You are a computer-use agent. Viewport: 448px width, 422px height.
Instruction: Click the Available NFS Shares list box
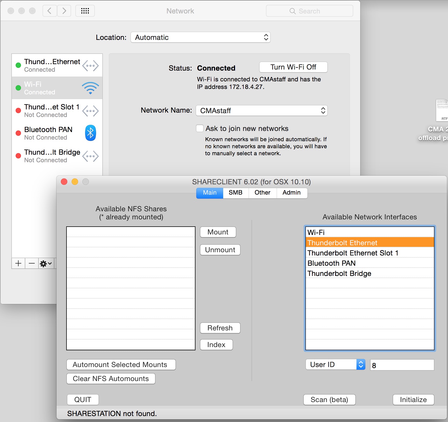pos(131,288)
